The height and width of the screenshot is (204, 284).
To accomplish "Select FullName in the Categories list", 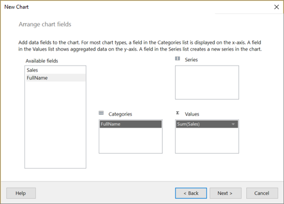I will click(130, 124).
